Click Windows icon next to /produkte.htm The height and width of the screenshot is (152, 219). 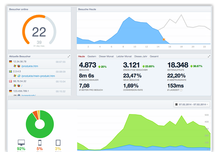[x=15, y=66]
